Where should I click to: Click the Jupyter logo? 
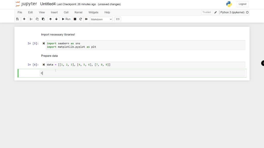26,4
